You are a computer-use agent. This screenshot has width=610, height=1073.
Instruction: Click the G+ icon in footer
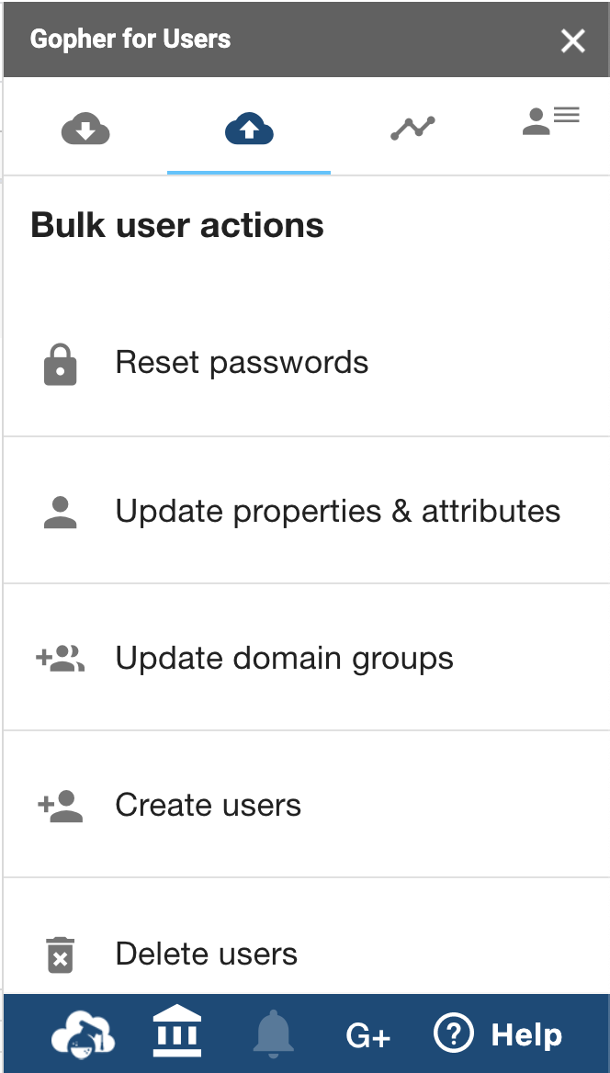pos(368,1036)
